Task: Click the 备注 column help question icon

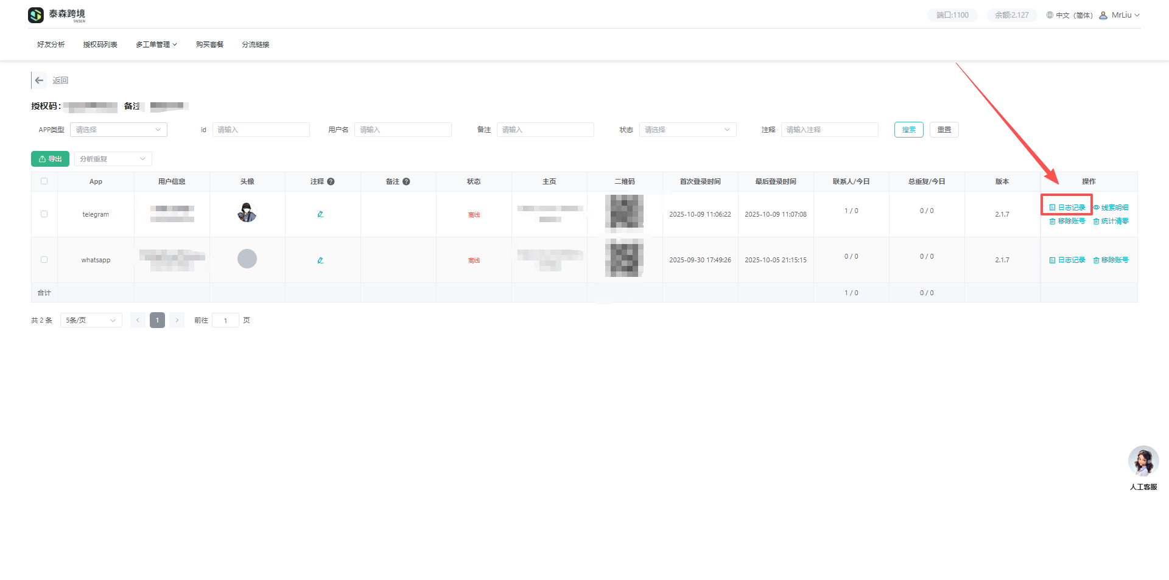Action: tap(406, 181)
